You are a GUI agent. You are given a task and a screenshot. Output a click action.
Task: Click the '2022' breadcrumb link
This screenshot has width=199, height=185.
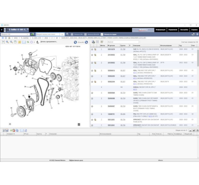[46, 38]
